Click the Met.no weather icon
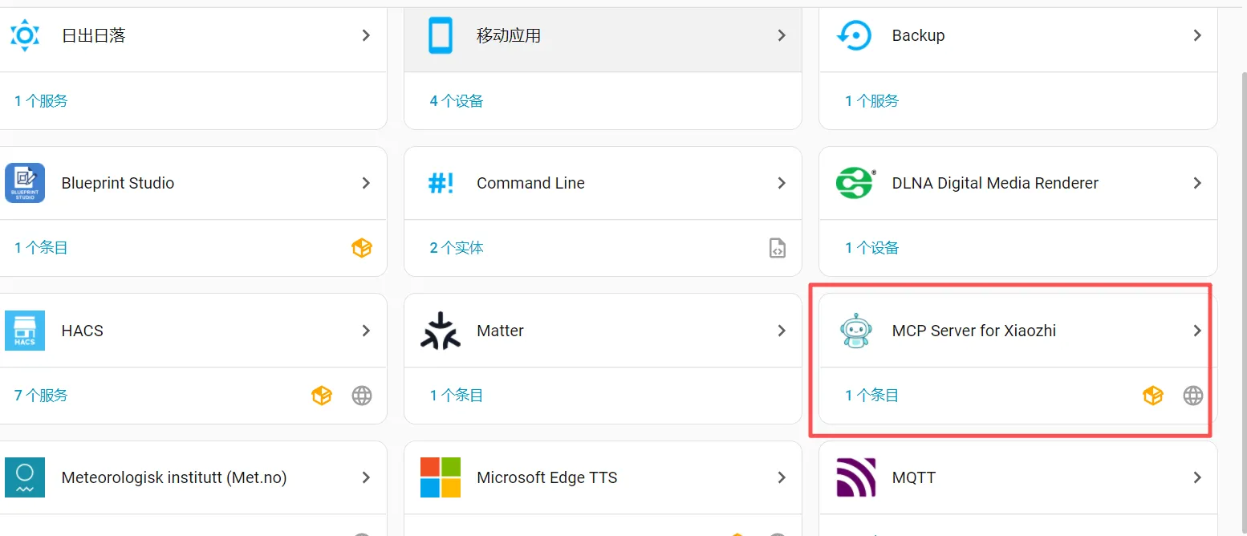The height and width of the screenshot is (536, 1247). (25, 477)
